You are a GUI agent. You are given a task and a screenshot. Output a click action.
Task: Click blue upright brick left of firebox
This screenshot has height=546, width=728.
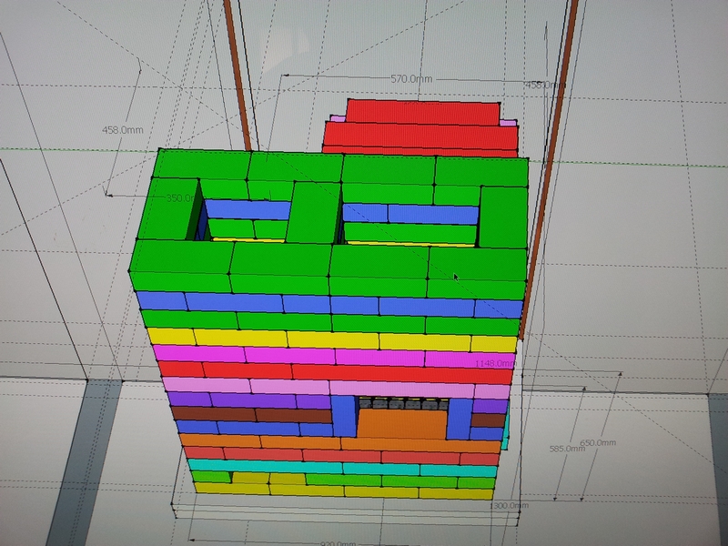[x=344, y=416]
